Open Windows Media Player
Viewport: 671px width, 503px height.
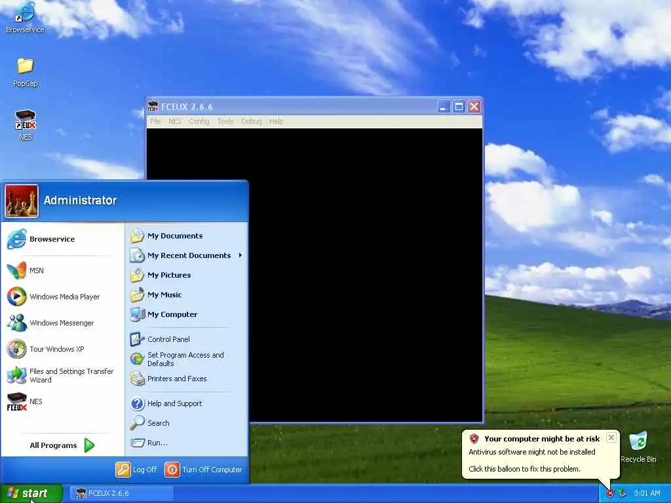click(62, 297)
